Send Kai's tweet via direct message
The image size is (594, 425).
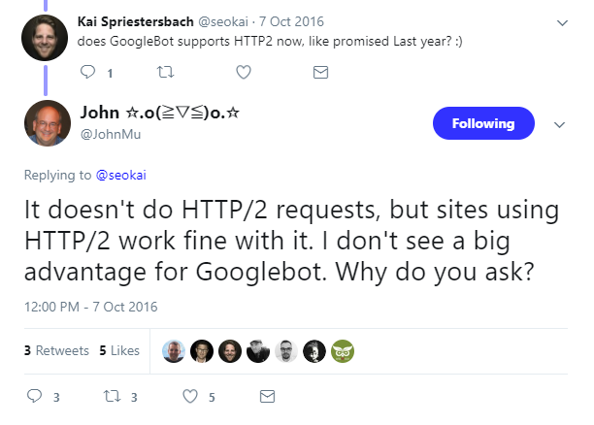coord(320,72)
